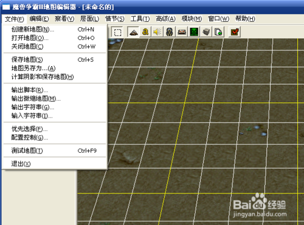Screen dimensions: 304x225
Task: Open the Sound Editor speaker icon
Action: tap(157, 32)
